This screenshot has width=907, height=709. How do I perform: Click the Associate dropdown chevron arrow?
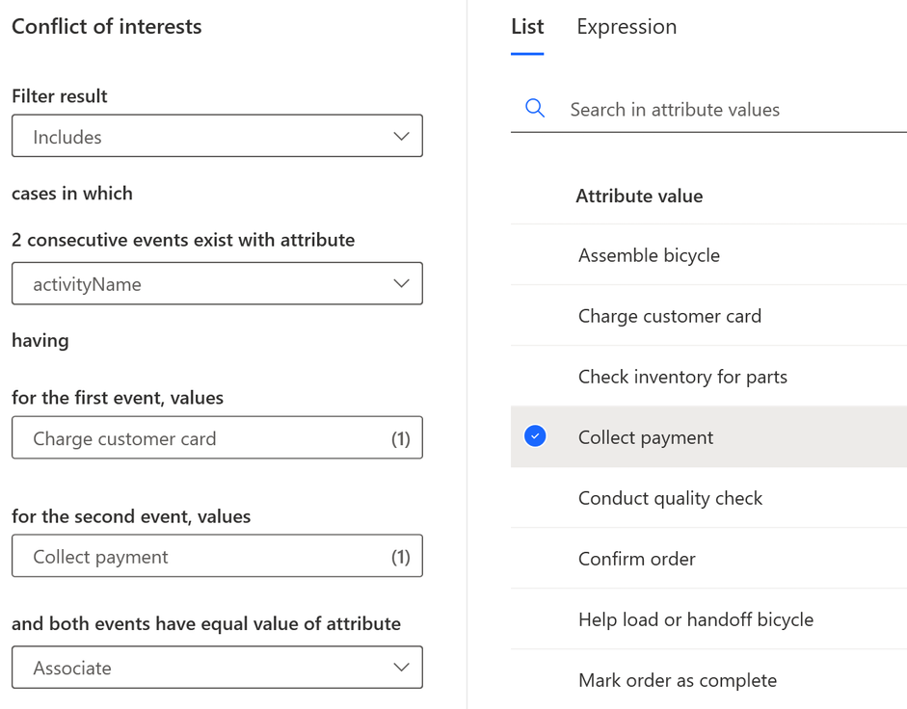pos(402,668)
